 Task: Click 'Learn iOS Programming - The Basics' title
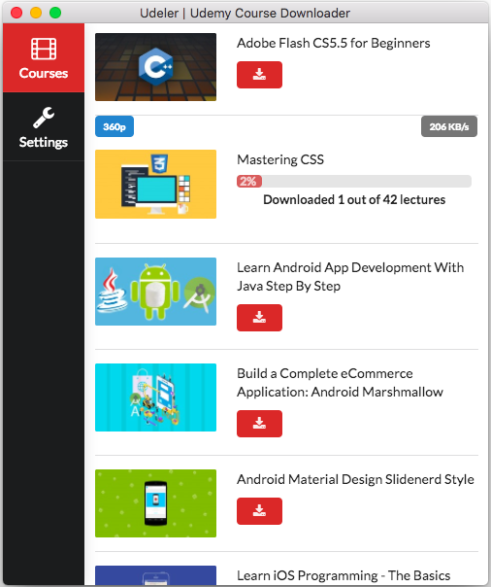click(x=344, y=575)
